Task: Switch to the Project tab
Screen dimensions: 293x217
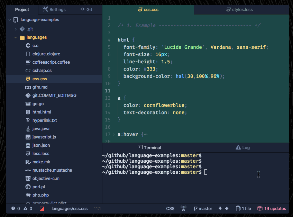Action: (22, 10)
